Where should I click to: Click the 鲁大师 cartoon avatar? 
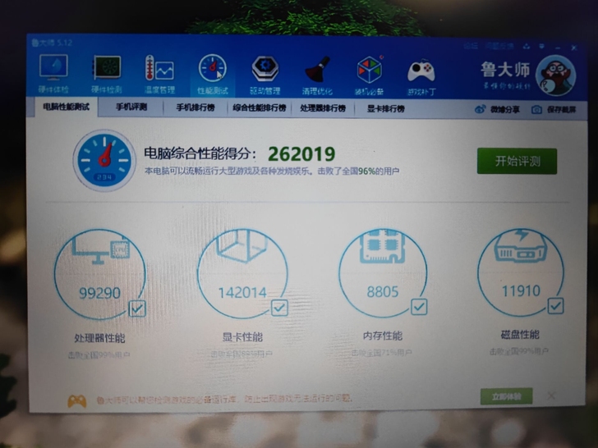[555, 75]
